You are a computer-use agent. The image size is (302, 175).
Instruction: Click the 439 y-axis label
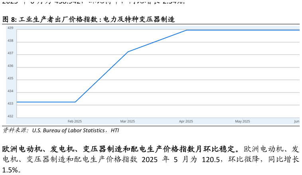coord(10,28)
